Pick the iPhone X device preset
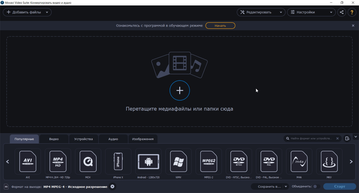This screenshot has height=193, width=359. coord(118,162)
